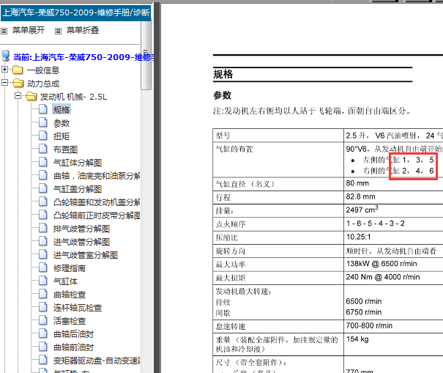Viewport: 443px width, 373px height.
Task: Click the page icon beside 凸轮轴前正时皮带分解图
Action: pos(43,215)
